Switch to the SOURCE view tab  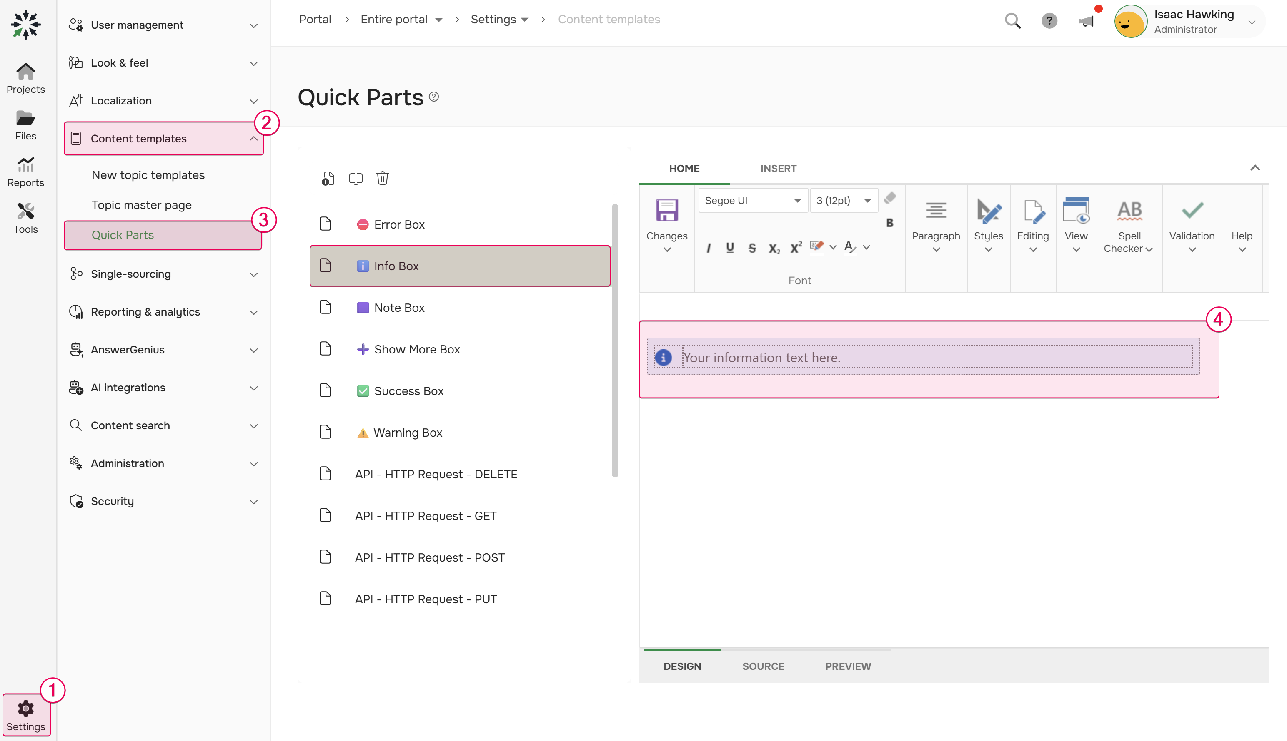[763, 666]
